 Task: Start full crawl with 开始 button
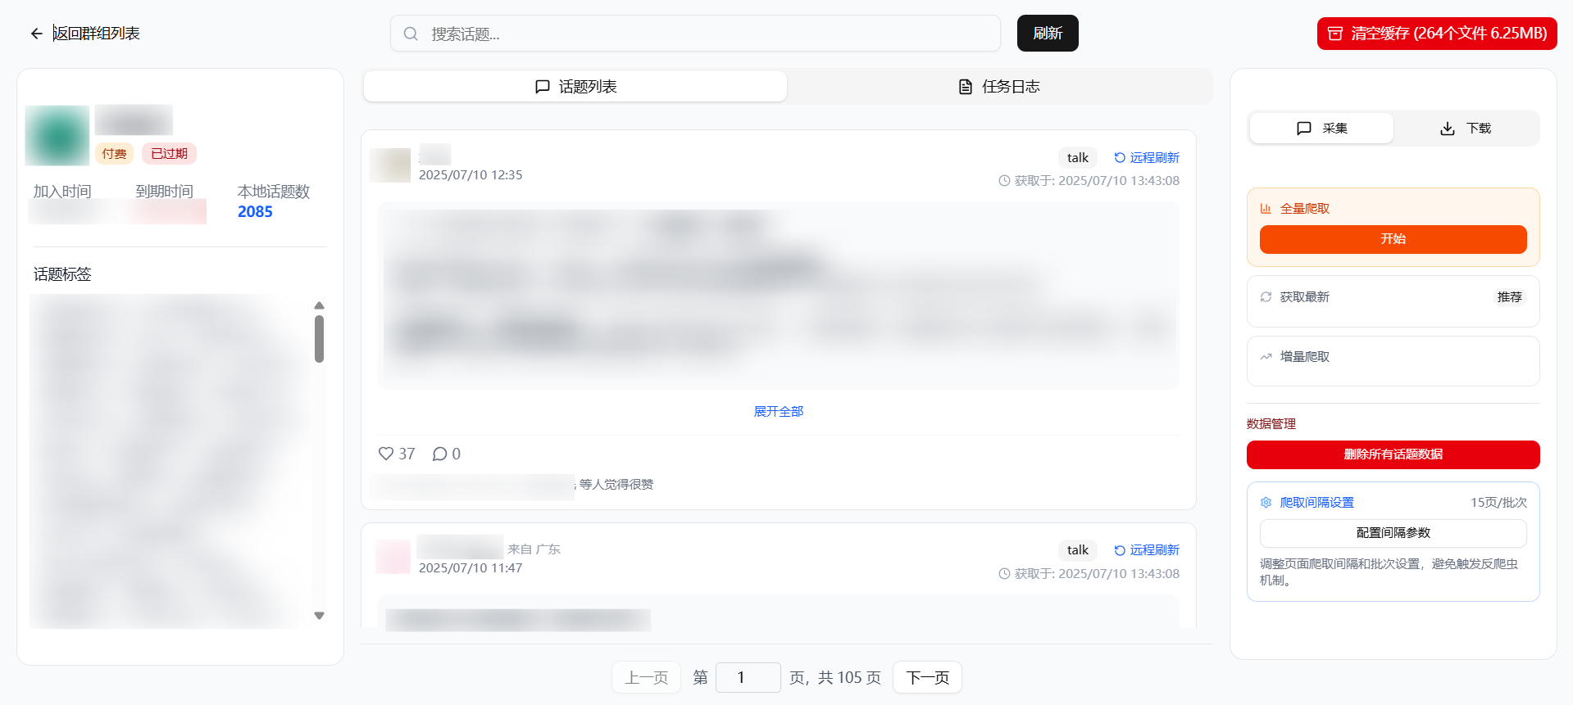[1393, 239]
